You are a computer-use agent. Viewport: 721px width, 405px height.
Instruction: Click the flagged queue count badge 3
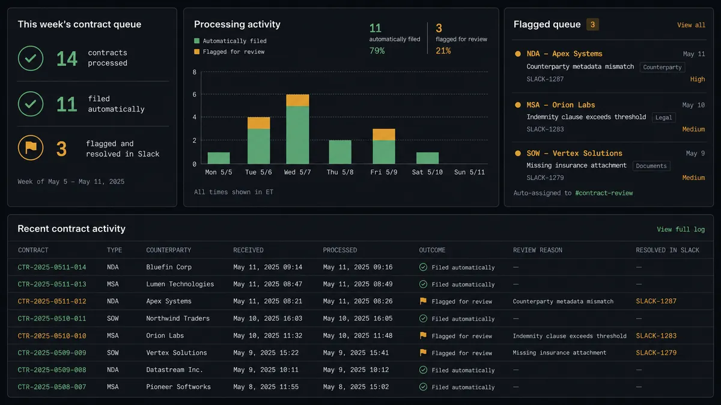[x=593, y=25]
